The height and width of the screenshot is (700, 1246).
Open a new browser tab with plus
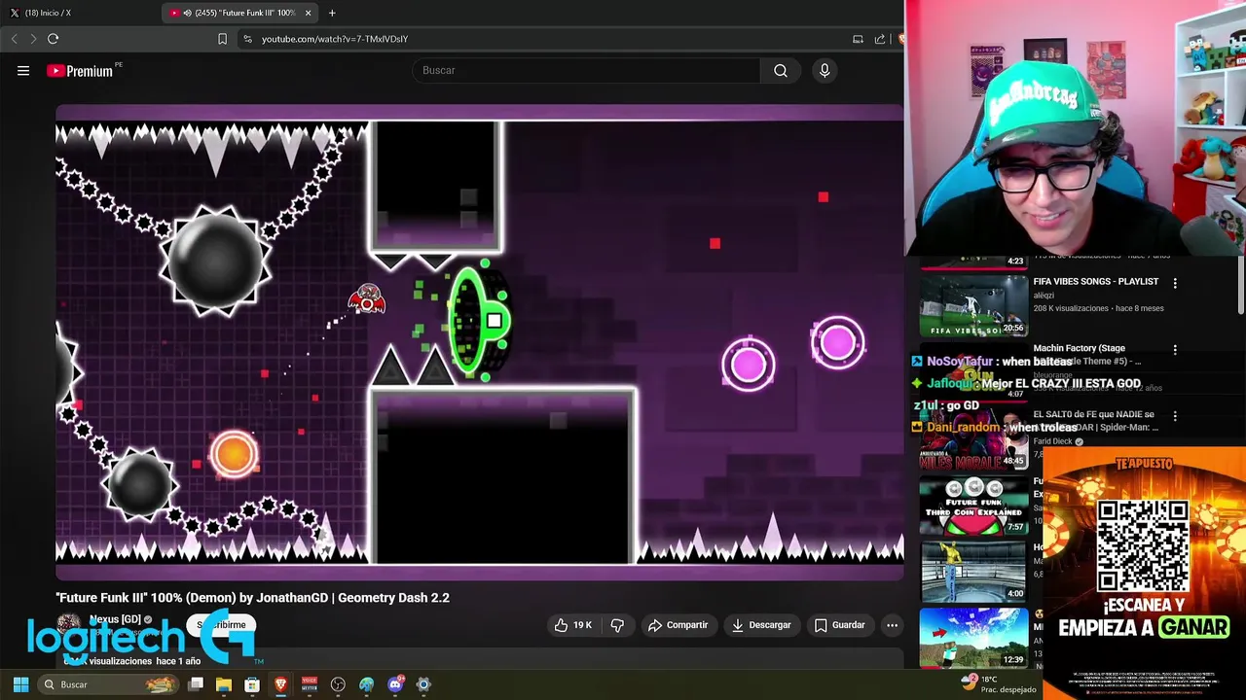coord(332,13)
